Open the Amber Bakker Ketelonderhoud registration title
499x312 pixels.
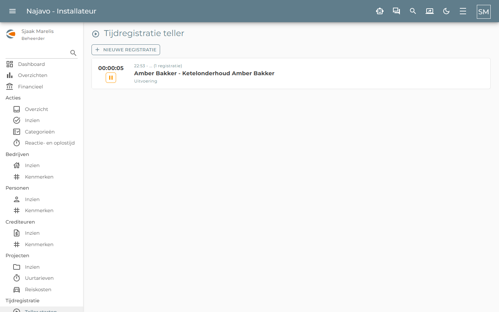point(204,73)
